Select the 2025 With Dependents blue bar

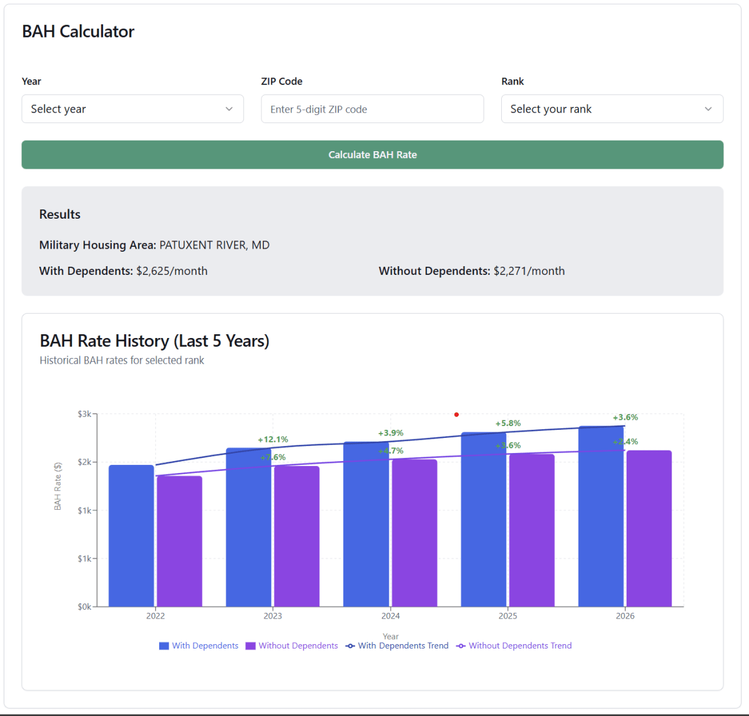484,519
